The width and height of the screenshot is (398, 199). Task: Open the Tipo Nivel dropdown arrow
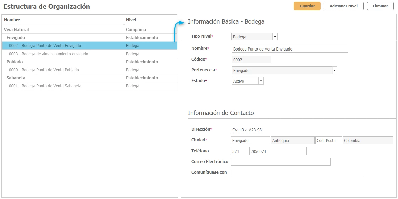tap(275, 37)
